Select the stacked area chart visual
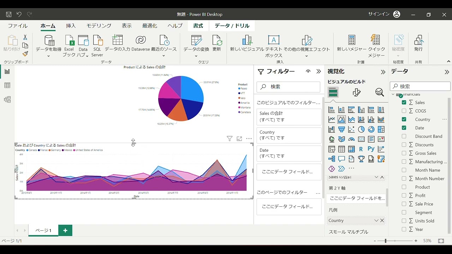This screenshot has width=452, height=254. (351, 120)
